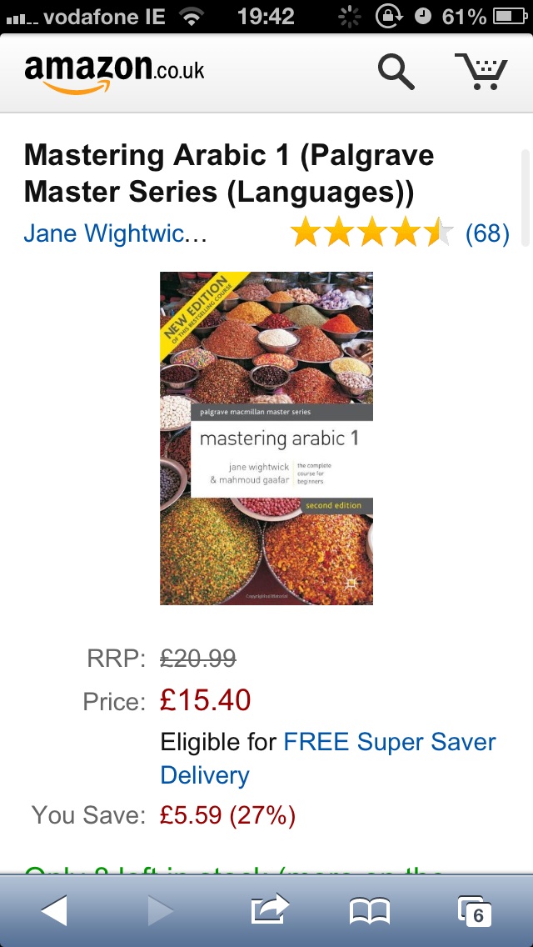The width and height of the screenshot is (533, 947).
Task: Tap the struck-through RRP £20.99
Action: pos(198,658)
